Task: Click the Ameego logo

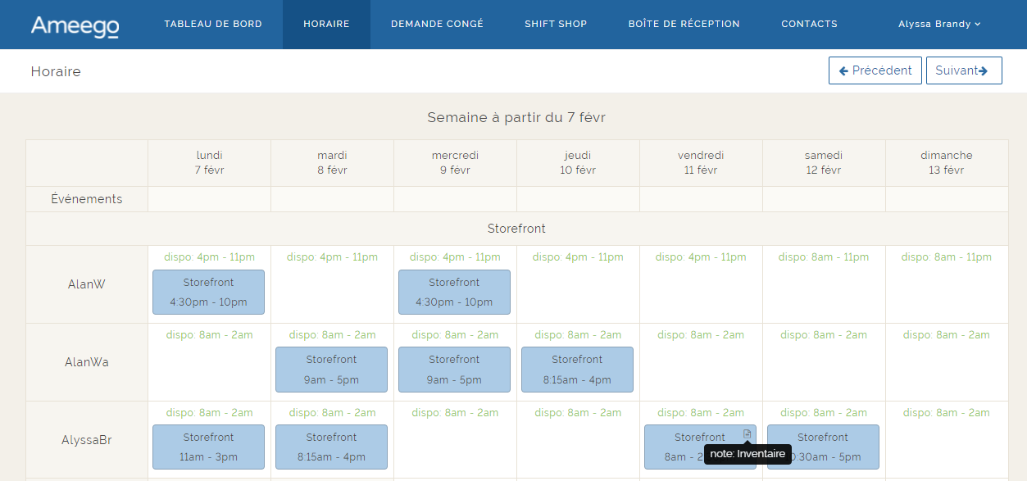Action: coord(75,25)
